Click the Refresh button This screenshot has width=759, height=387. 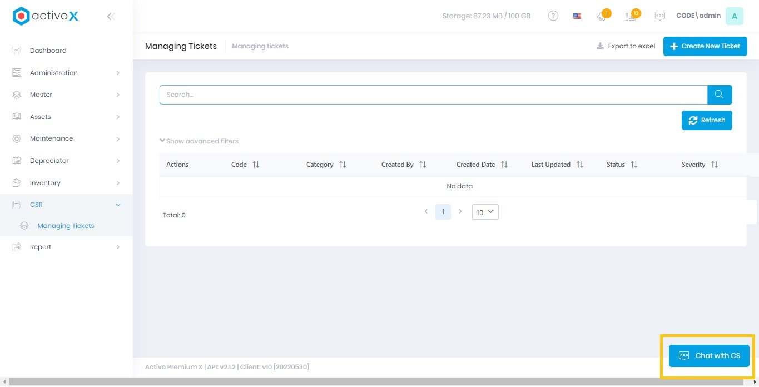[706, 120]
